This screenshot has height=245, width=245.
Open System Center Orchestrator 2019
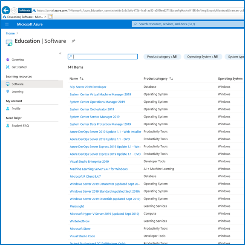[92, 110]
